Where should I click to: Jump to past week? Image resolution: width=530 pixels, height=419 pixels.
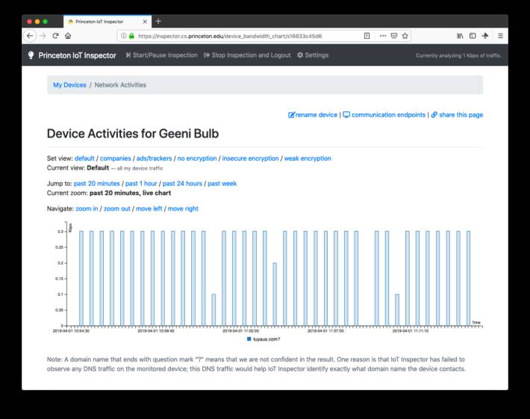click(x=222, y=183)
